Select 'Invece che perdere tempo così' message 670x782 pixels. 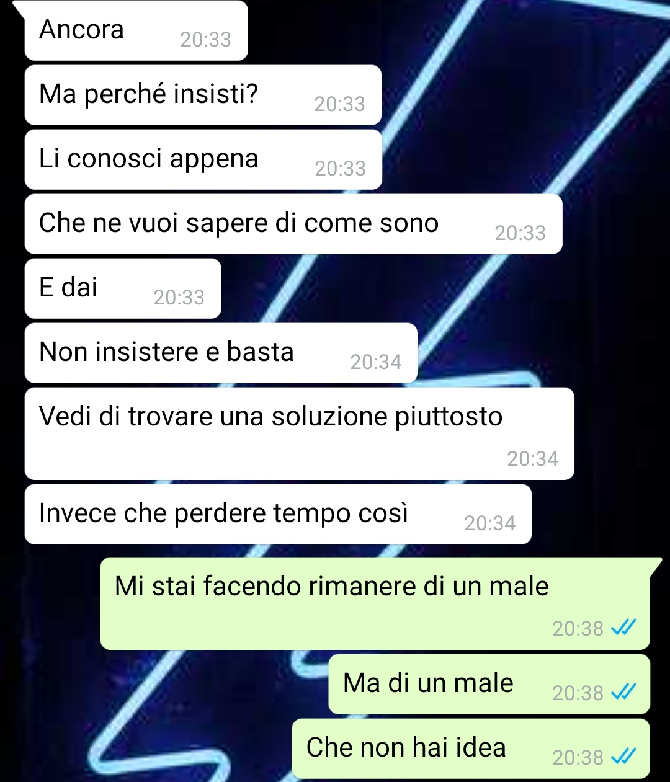[278, 514]
